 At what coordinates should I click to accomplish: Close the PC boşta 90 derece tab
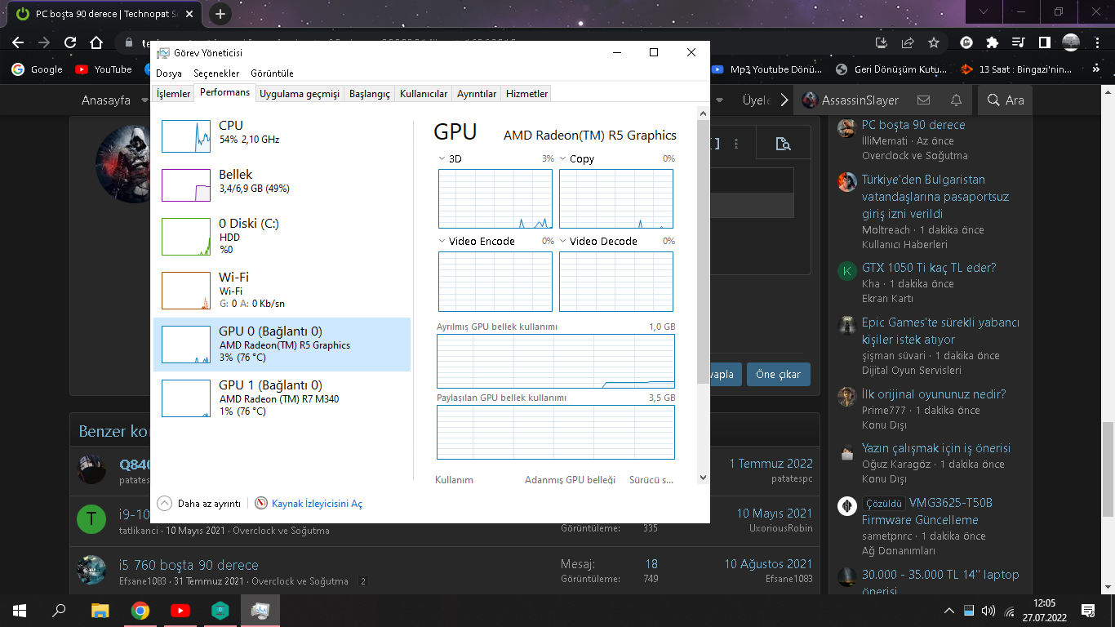point(191,14)
